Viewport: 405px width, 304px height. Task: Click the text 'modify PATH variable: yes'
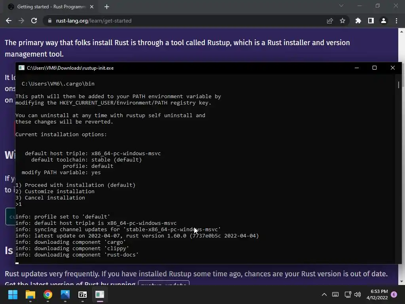click(61, 173)
